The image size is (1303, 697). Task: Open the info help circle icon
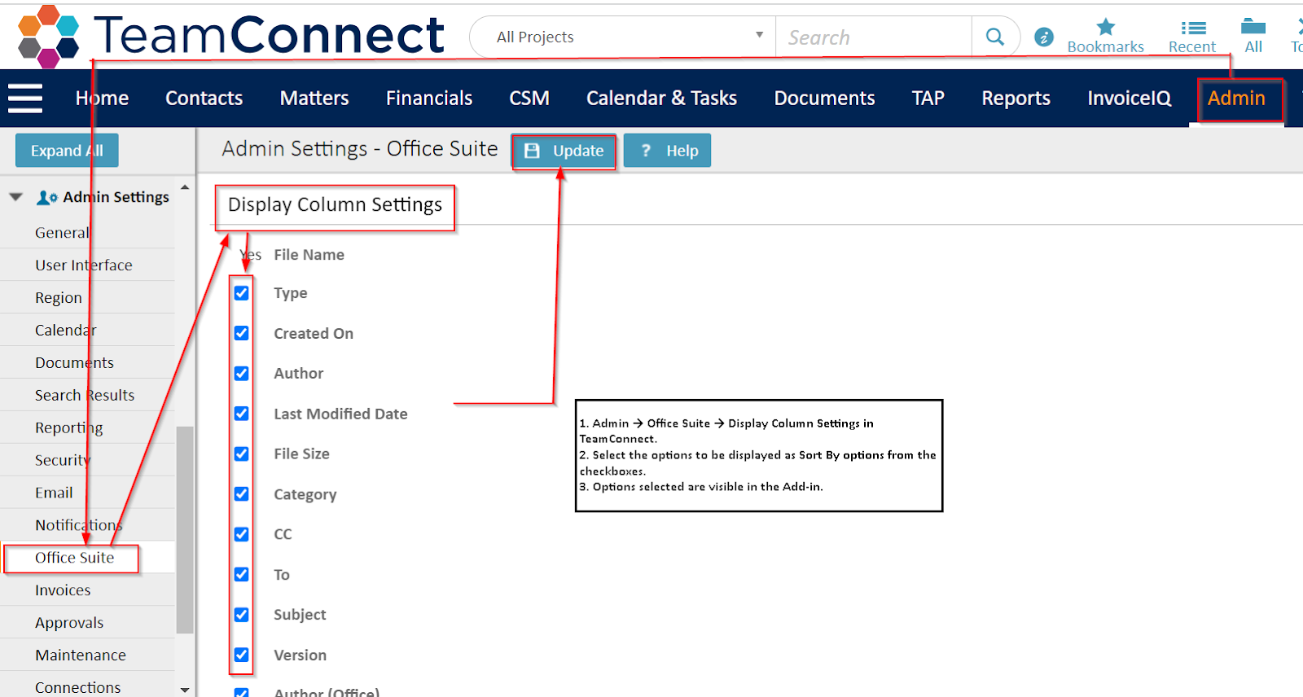1044,37
